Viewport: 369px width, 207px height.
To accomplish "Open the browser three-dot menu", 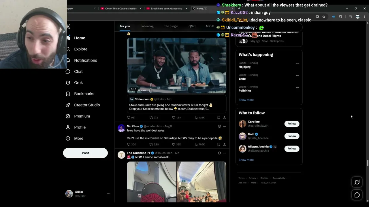I will coord(364,17).
